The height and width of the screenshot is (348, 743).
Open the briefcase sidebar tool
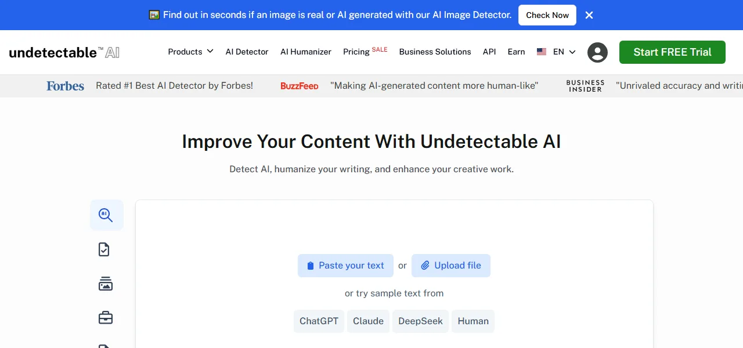(105, 318)
